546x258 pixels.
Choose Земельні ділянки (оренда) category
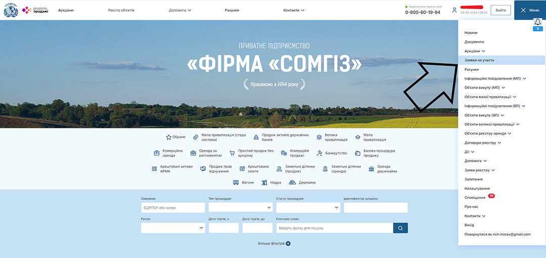pos(342,169)
